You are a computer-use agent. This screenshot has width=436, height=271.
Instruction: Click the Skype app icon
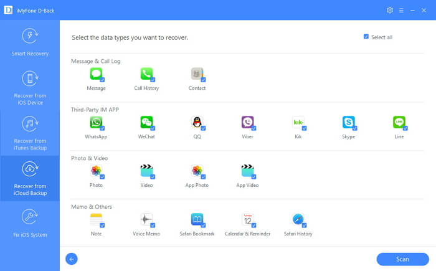(x=348, y=123)
